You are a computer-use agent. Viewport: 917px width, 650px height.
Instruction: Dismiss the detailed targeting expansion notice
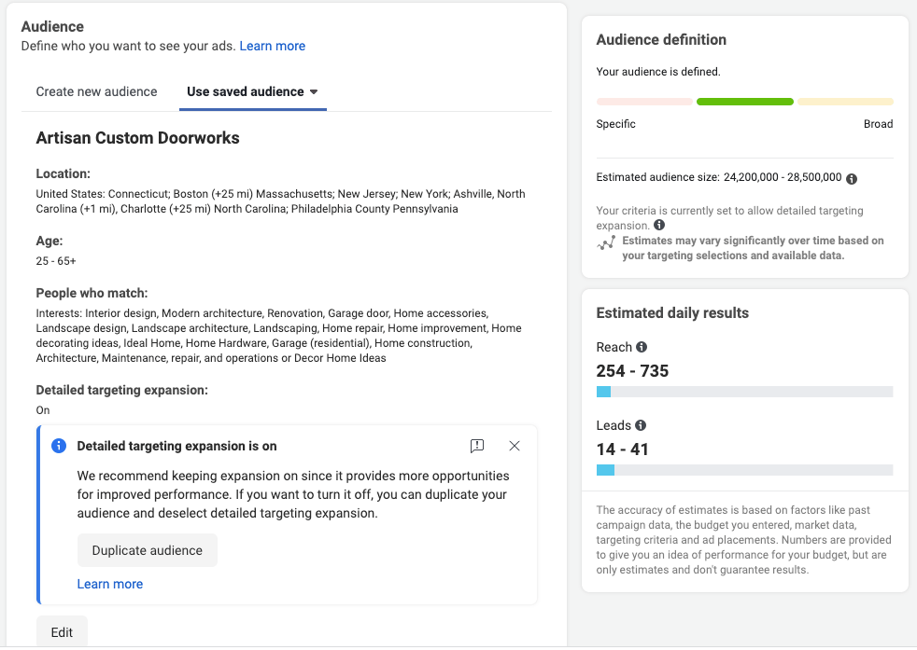tap(515, 446)
